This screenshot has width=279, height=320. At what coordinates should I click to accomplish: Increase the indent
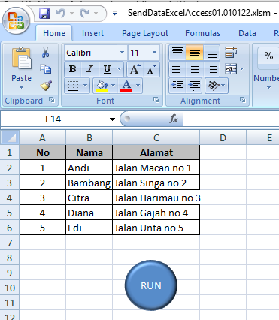(195, 86)
